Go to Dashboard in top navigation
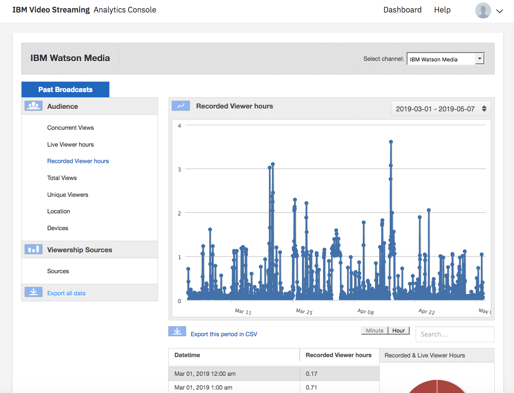The height and width of the screenshot is (393, 514). 402,10
